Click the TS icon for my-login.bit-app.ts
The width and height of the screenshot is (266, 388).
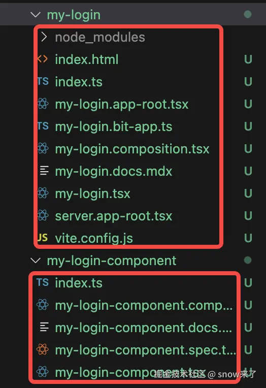(43, 126)
